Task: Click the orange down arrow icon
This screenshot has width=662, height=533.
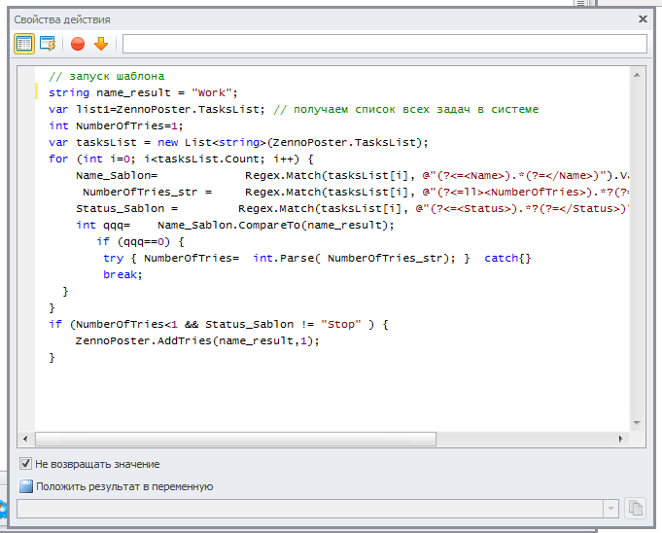Action: [x=101, y=44]
